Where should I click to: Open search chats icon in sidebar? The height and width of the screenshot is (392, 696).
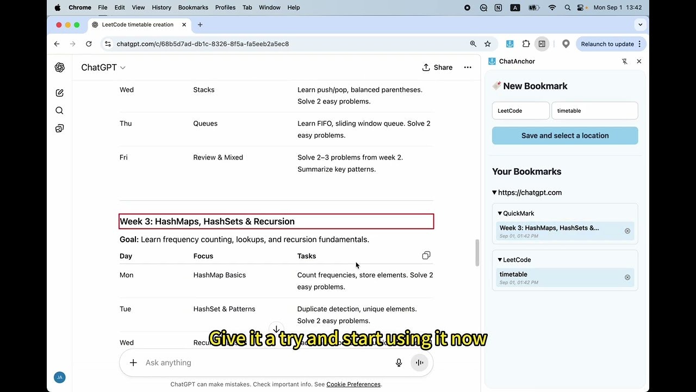click(60, 111)
